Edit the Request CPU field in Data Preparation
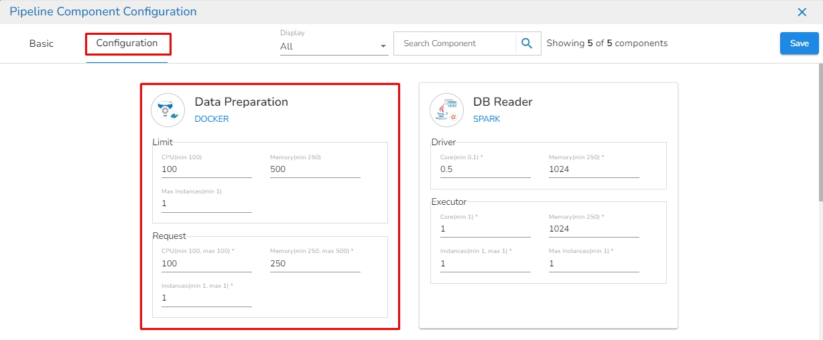Screen dimensions: 823x340 point(206,264)
